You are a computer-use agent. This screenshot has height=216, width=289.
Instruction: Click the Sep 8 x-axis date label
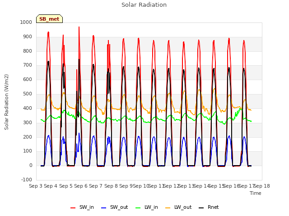click(x=111, y=186)
